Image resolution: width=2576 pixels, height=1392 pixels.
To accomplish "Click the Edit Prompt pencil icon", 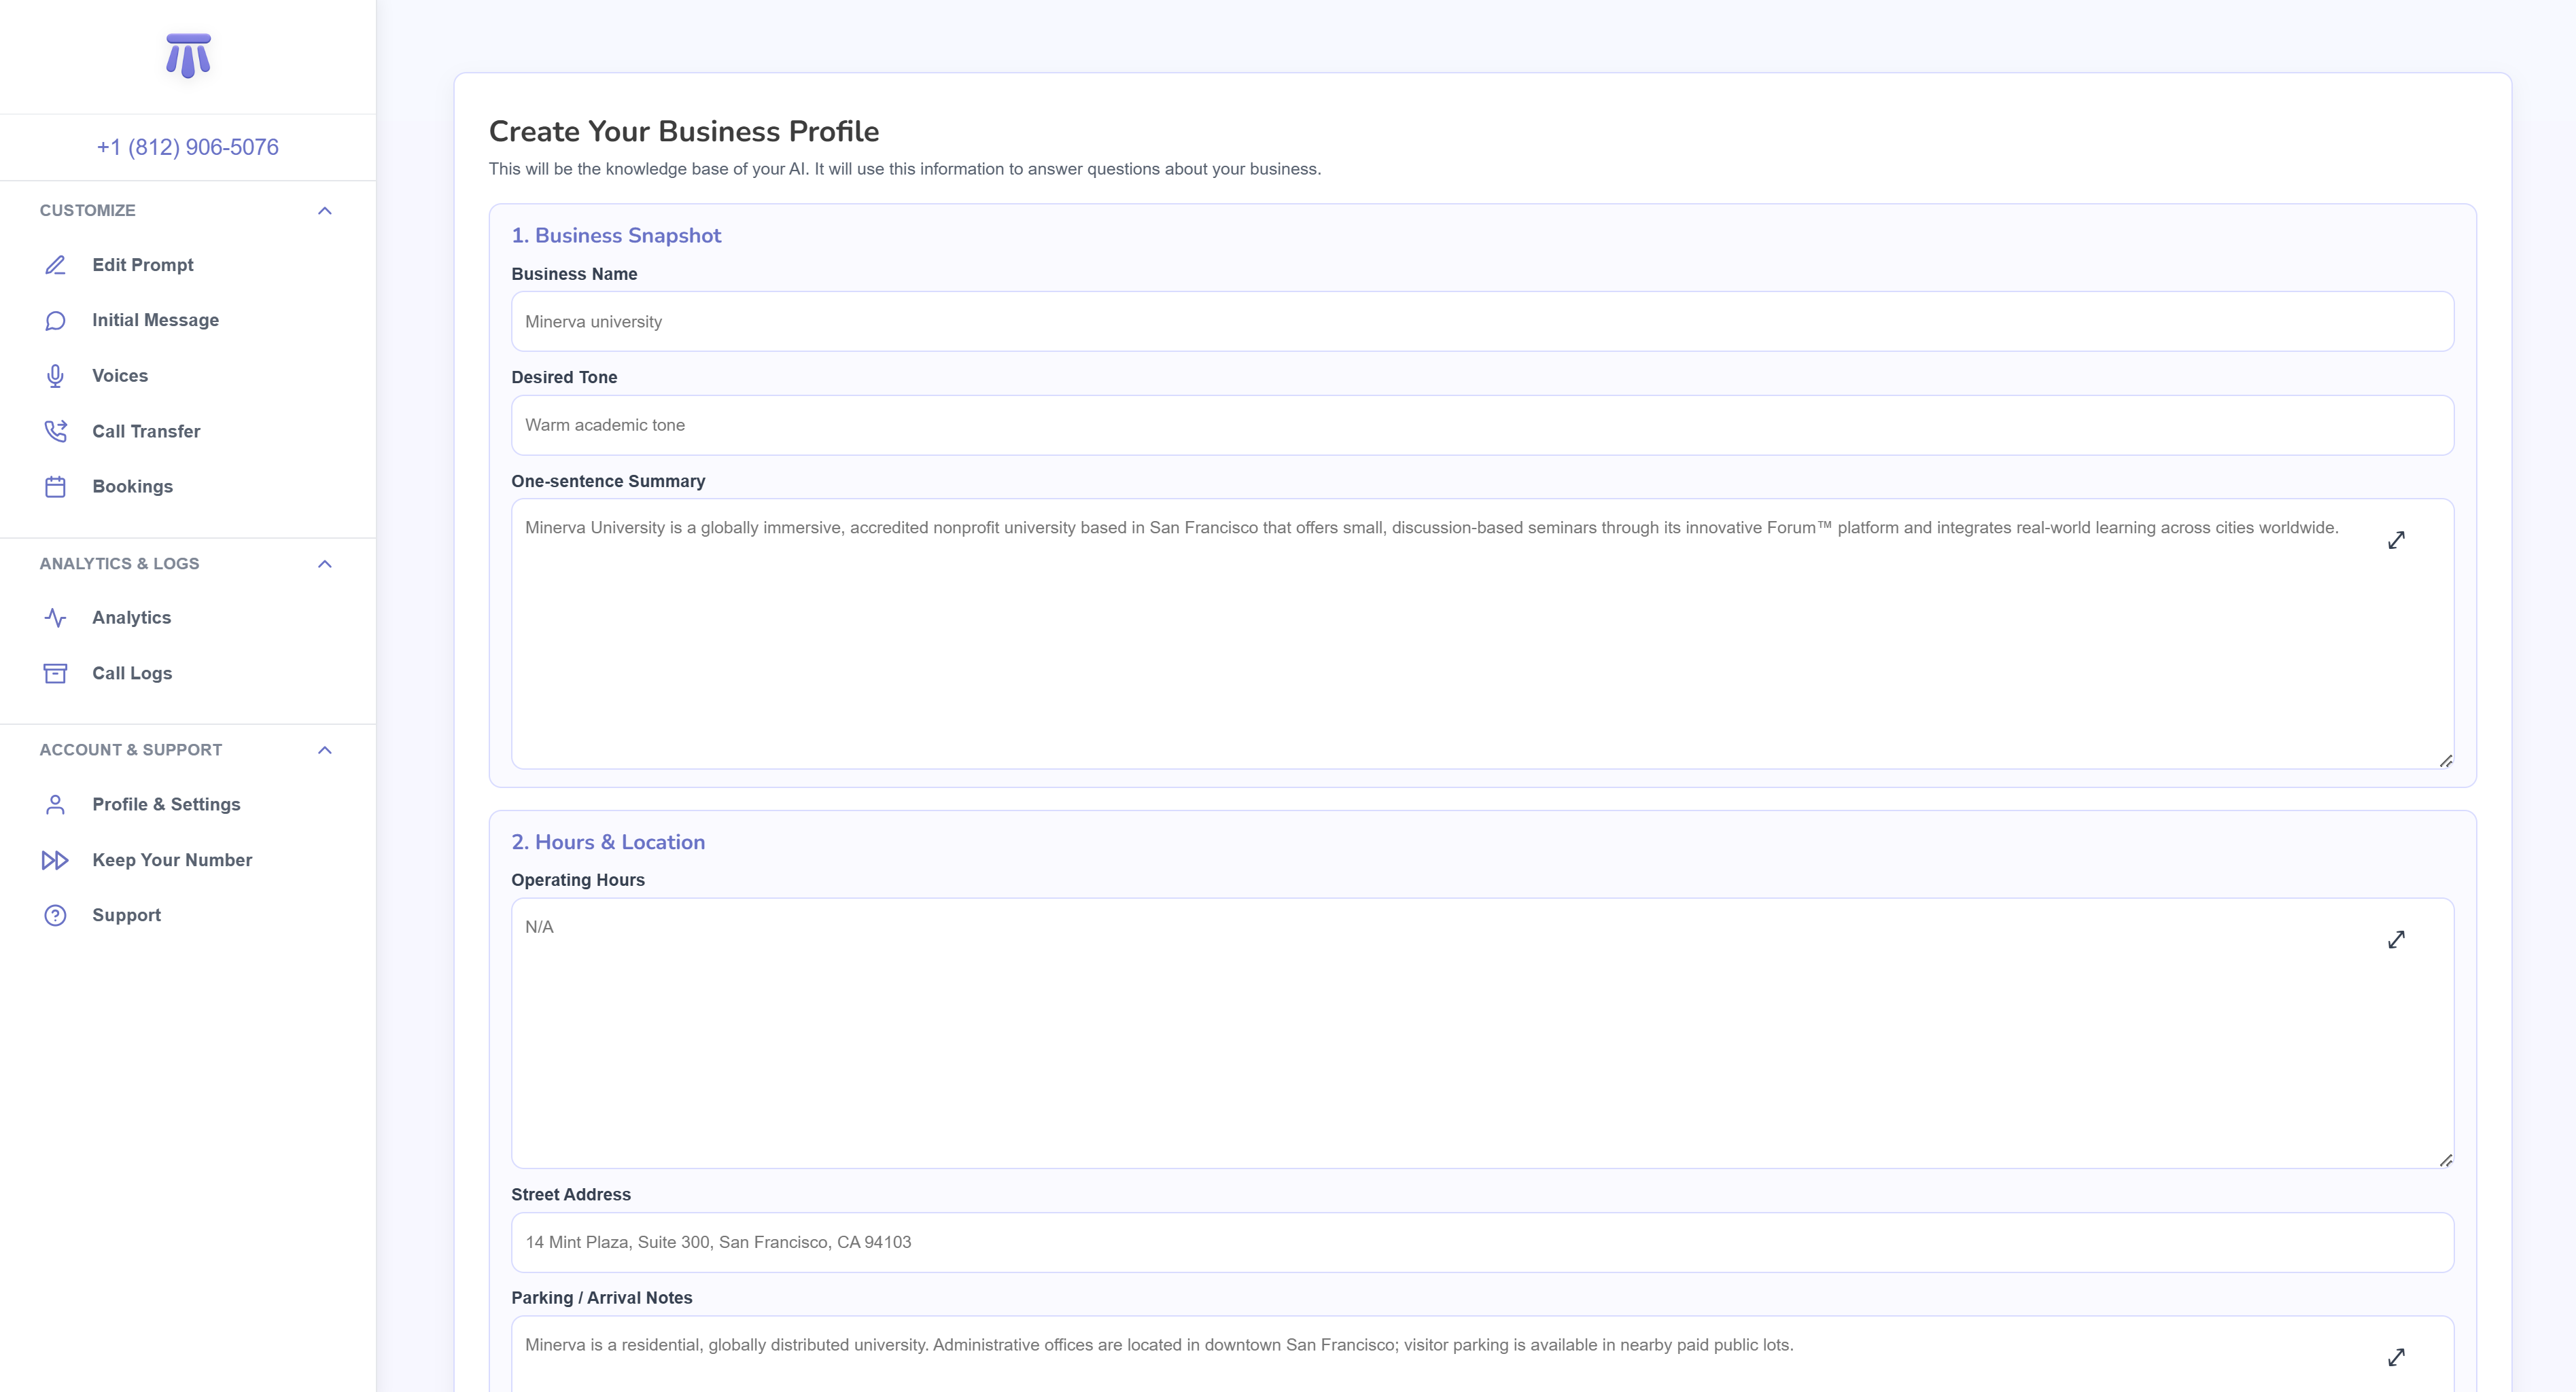I will click(x=55, y=265).
